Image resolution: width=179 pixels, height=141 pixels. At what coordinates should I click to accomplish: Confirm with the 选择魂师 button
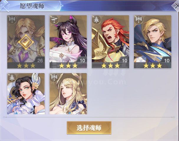tap(89, 128)
